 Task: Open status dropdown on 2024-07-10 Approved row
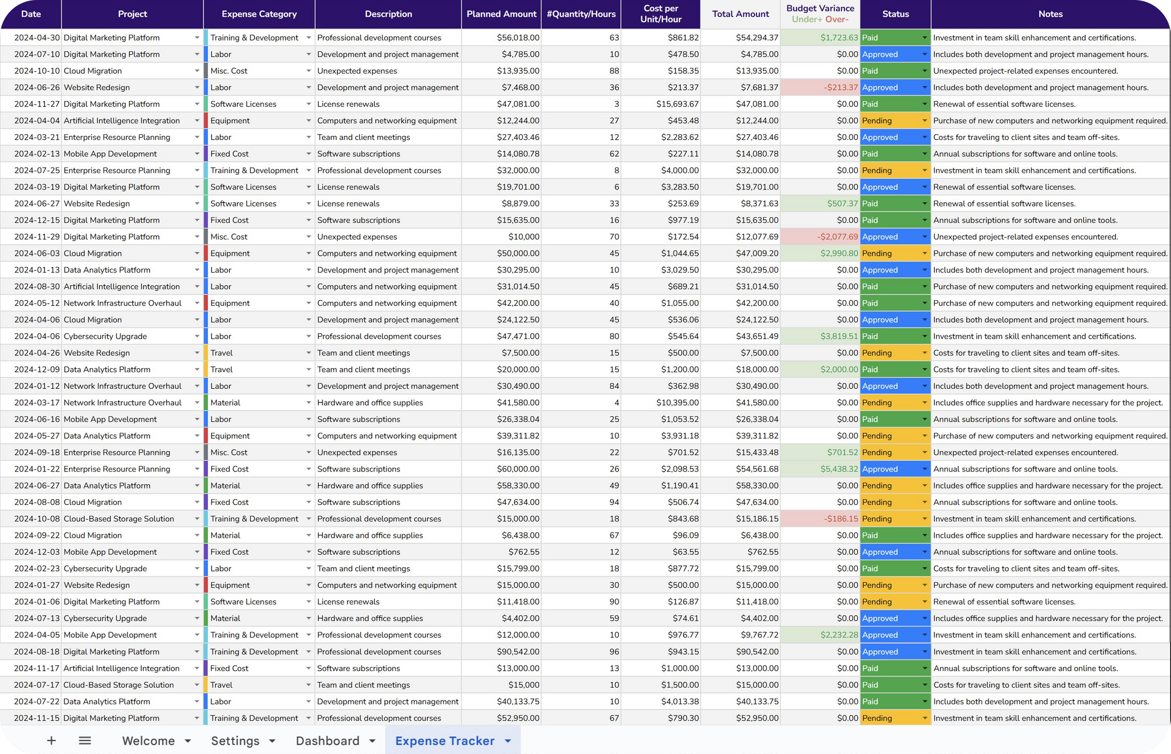(x=924, y=55)
